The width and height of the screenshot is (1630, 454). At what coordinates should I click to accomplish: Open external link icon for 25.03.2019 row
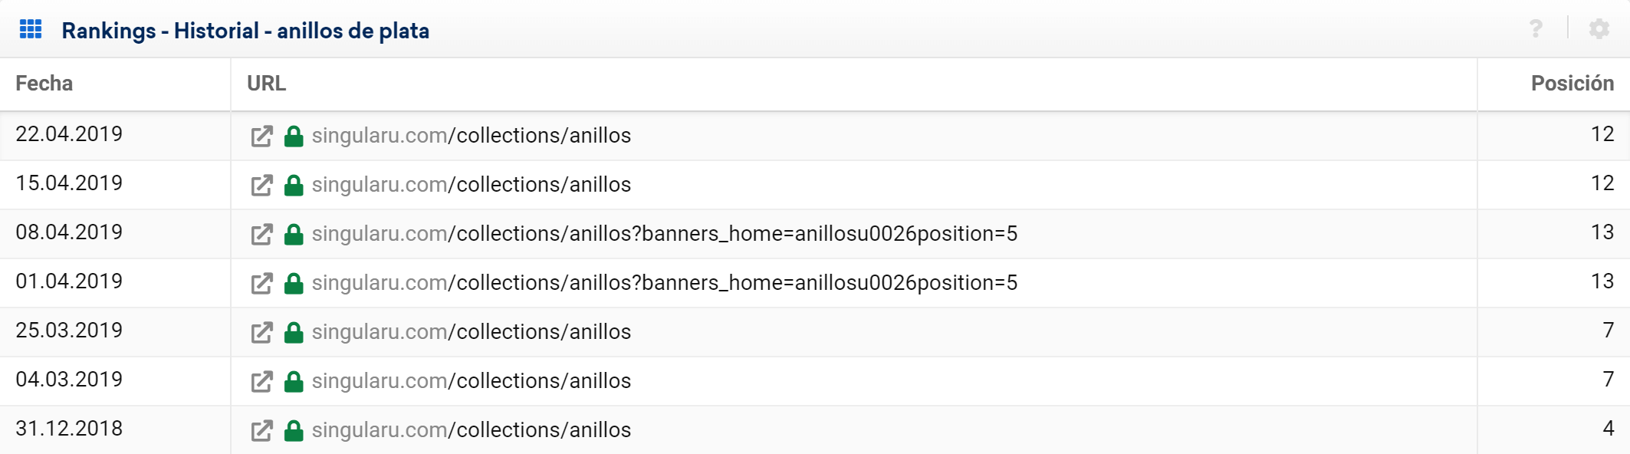pyautogui.click(x=261, y=333)
